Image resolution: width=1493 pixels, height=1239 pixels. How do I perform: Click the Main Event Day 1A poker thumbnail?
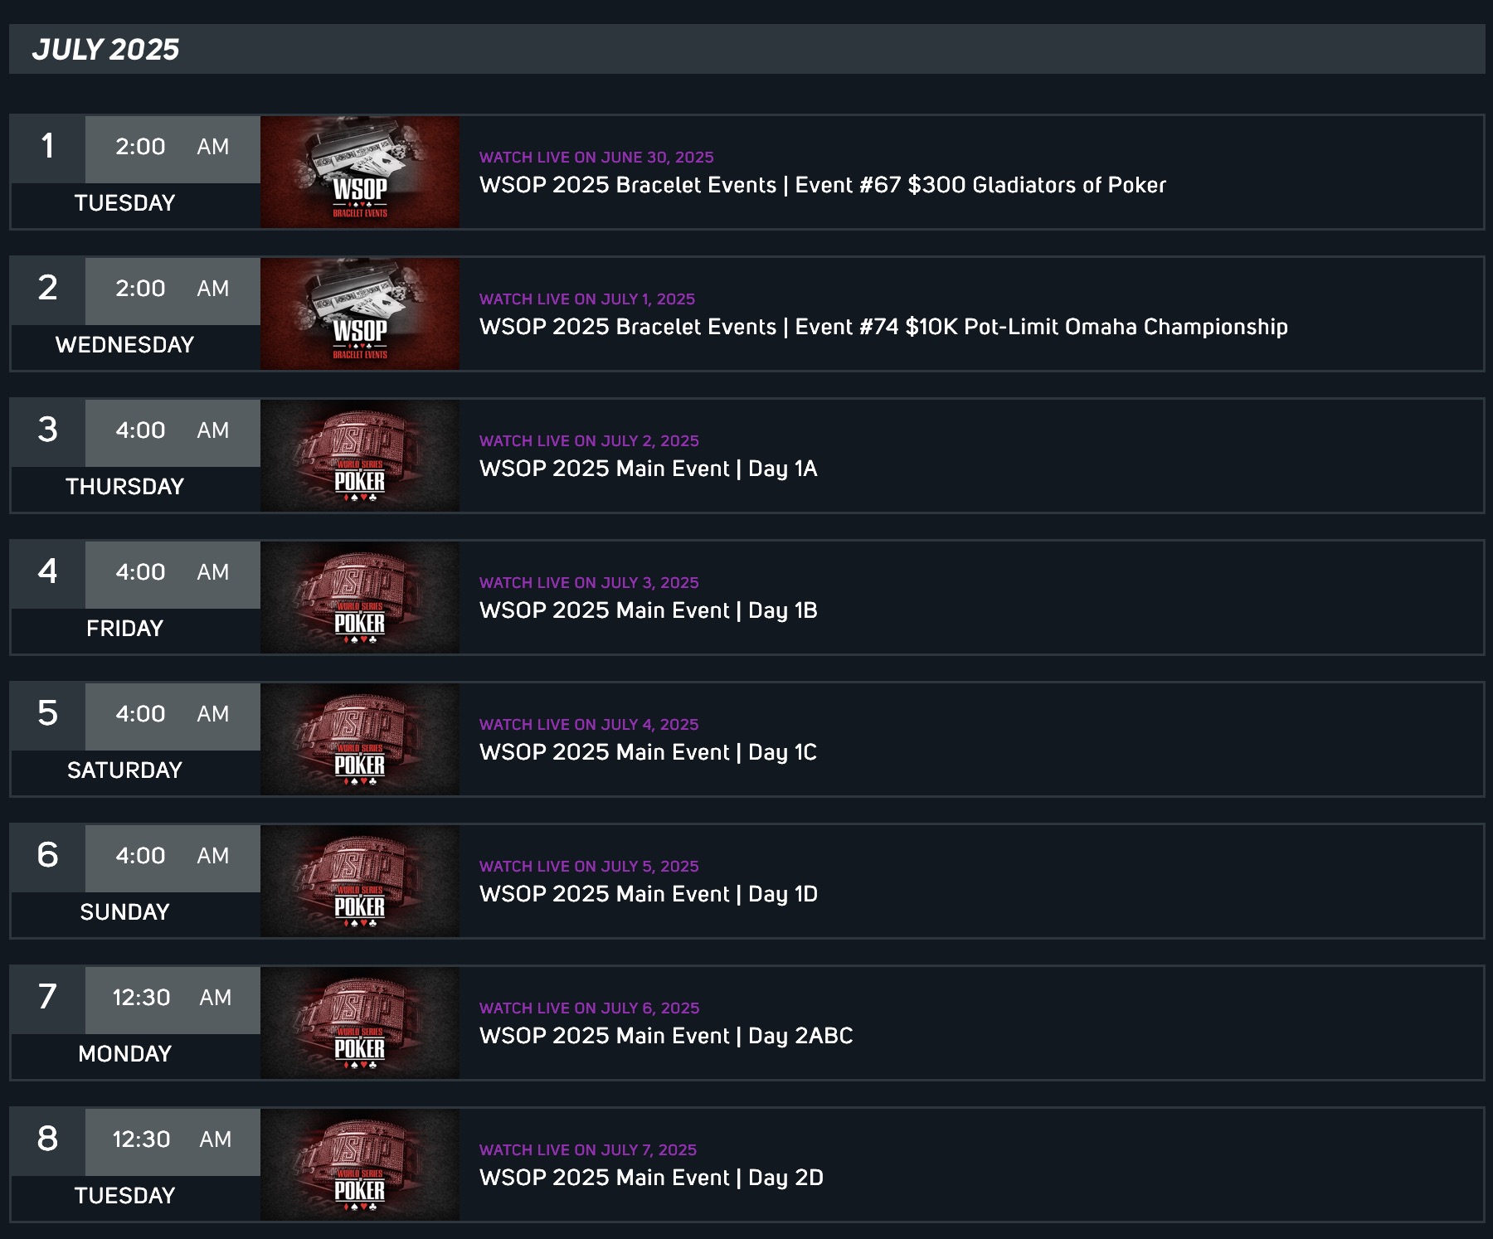click(359, 455)
